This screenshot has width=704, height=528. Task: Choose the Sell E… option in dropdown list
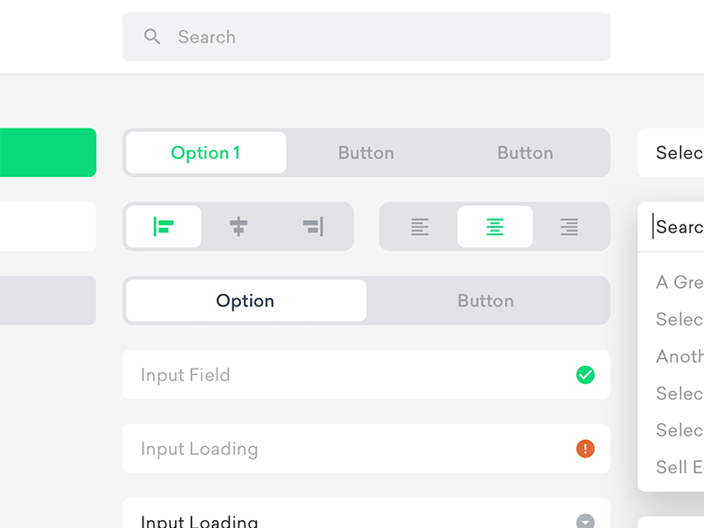click(678, 466)
